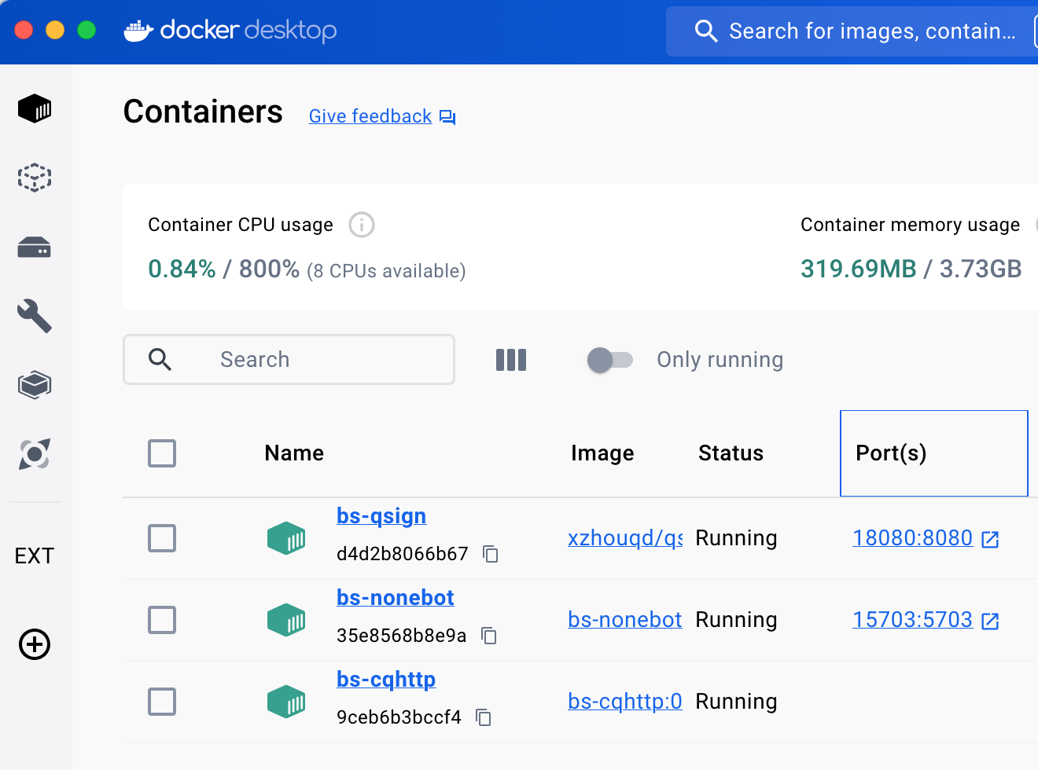Open the bs-nonebot container

tap(396, 598)
